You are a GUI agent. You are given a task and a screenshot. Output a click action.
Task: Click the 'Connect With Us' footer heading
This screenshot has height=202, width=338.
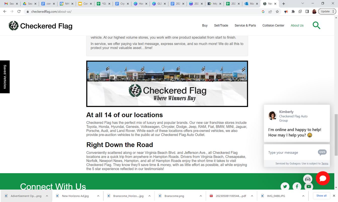tap(53, 186)
